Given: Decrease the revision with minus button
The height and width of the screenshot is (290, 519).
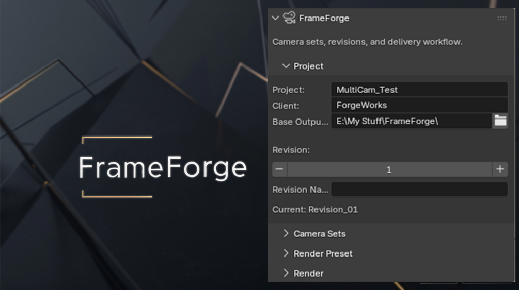Looking at the screenshot, I should pyautogui.click(x=279, y=169).
